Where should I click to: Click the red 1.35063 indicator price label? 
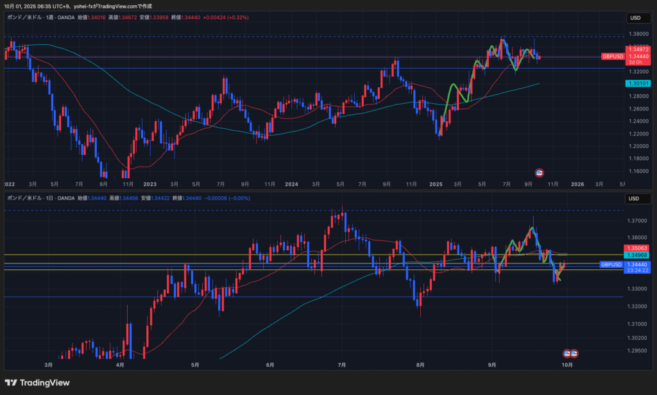pyautogui.click(x=638, y=248)
